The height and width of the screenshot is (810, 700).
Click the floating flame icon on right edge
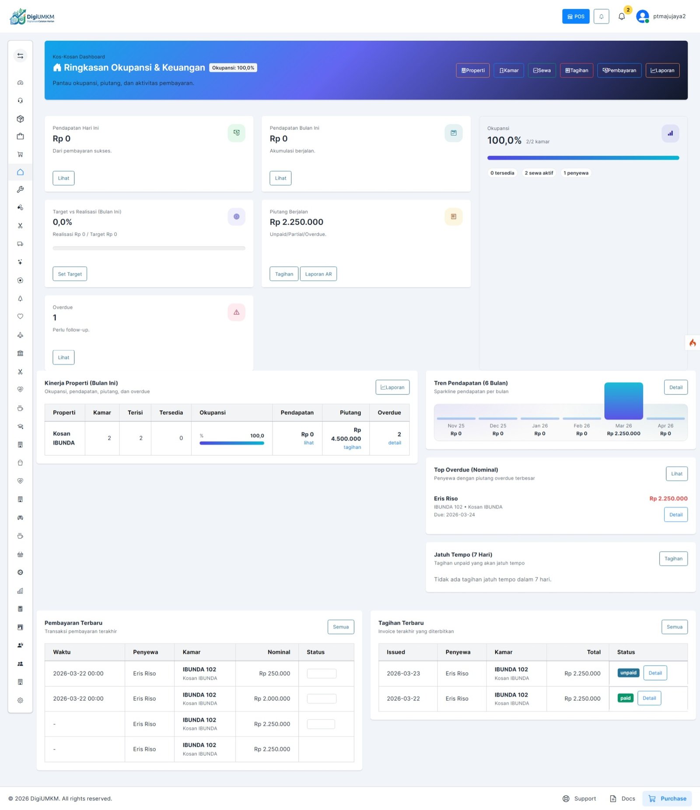coord(692,342)
